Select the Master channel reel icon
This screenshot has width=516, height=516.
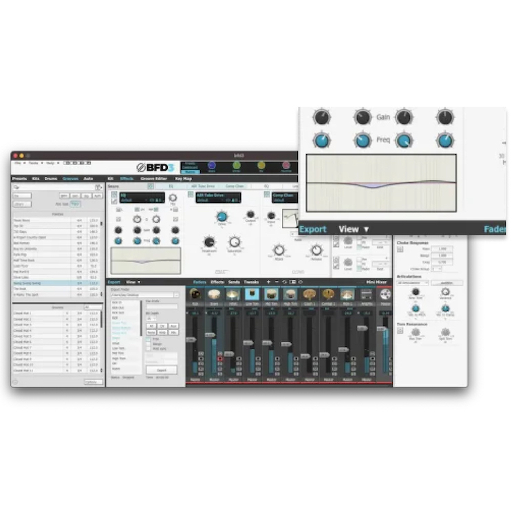385,294
